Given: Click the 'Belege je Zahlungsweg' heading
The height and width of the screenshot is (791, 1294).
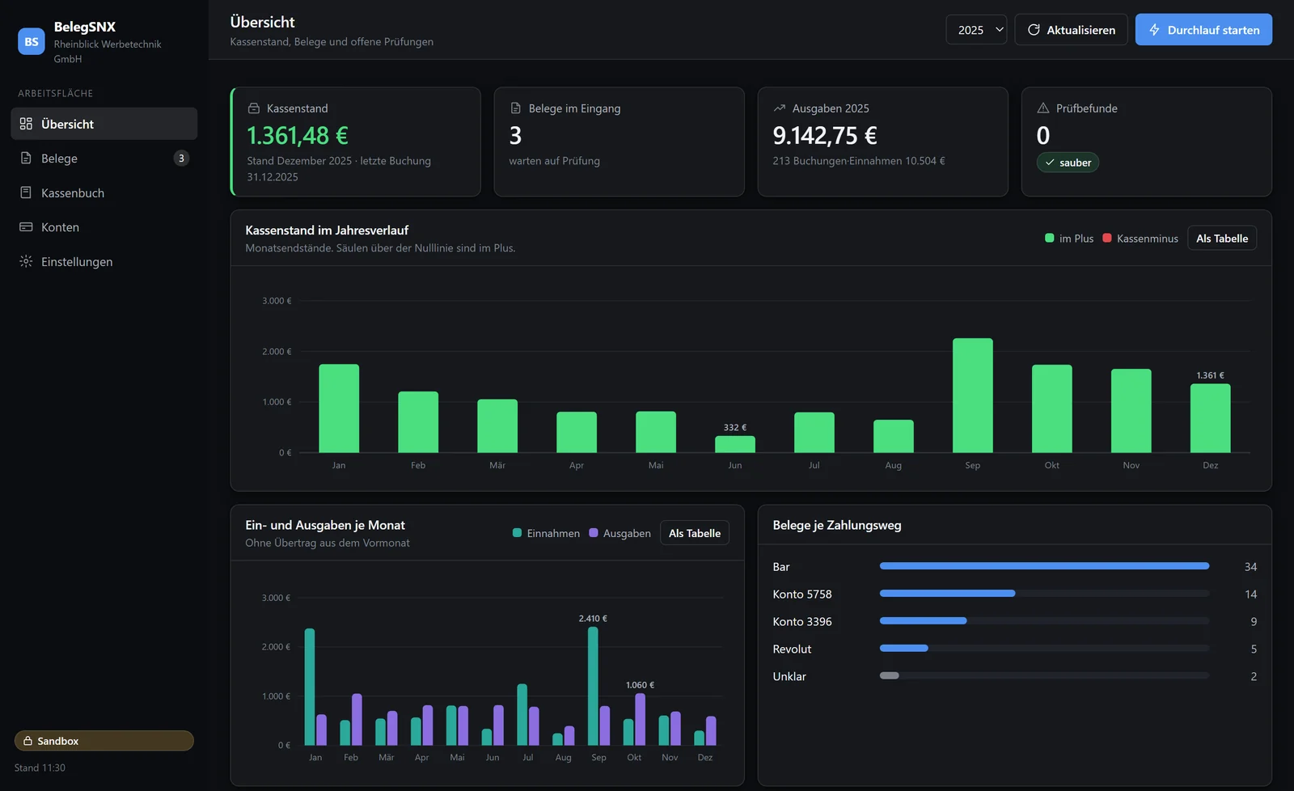Looking at the screenshot, I should click(837, 525).
